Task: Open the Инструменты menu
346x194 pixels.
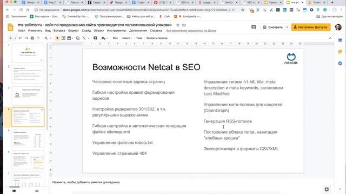Action: click(x=117, y=31)
